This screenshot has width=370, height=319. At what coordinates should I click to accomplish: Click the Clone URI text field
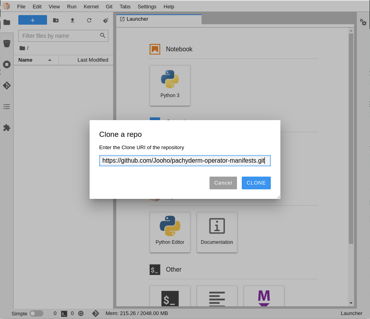click(185, 161)
